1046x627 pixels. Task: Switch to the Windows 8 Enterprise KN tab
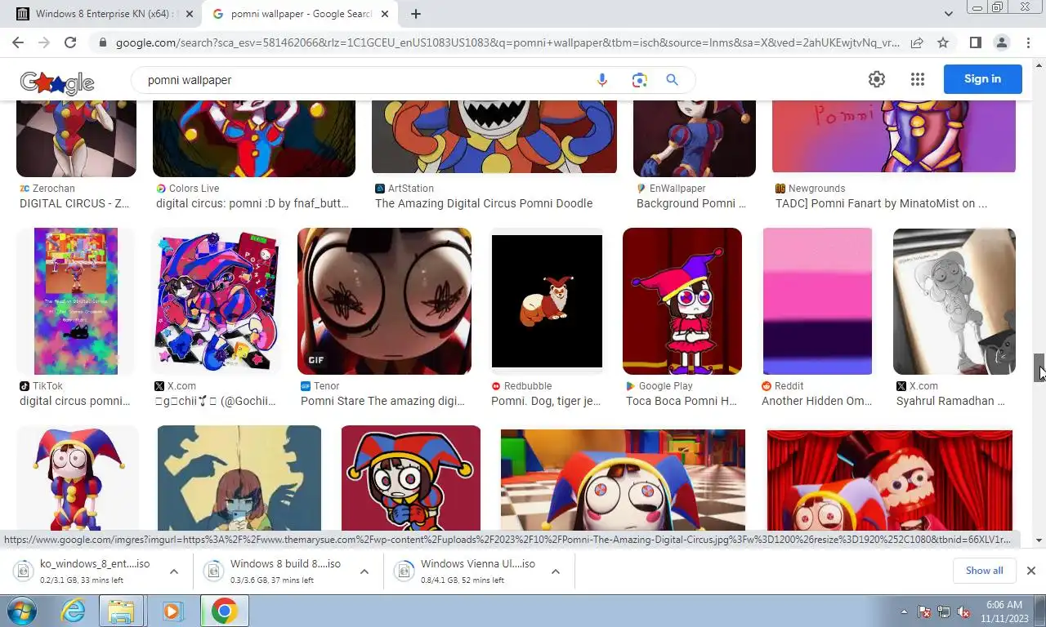[x=107, y=14]
